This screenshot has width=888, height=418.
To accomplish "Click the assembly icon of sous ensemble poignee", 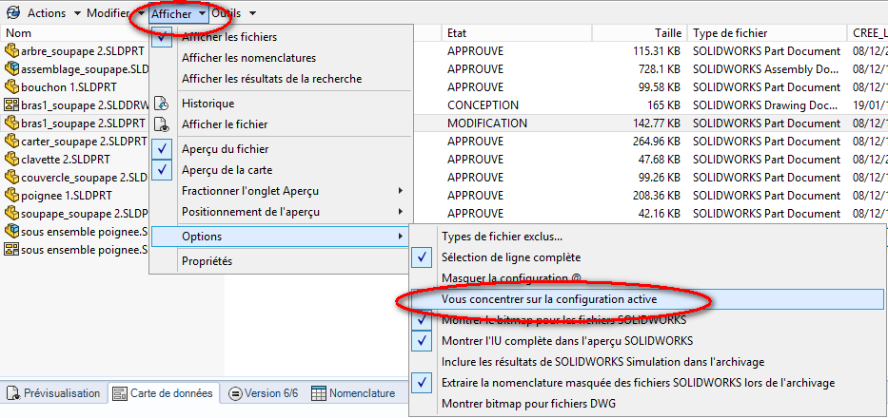I will pyautogui.click(x=11, y=232).
